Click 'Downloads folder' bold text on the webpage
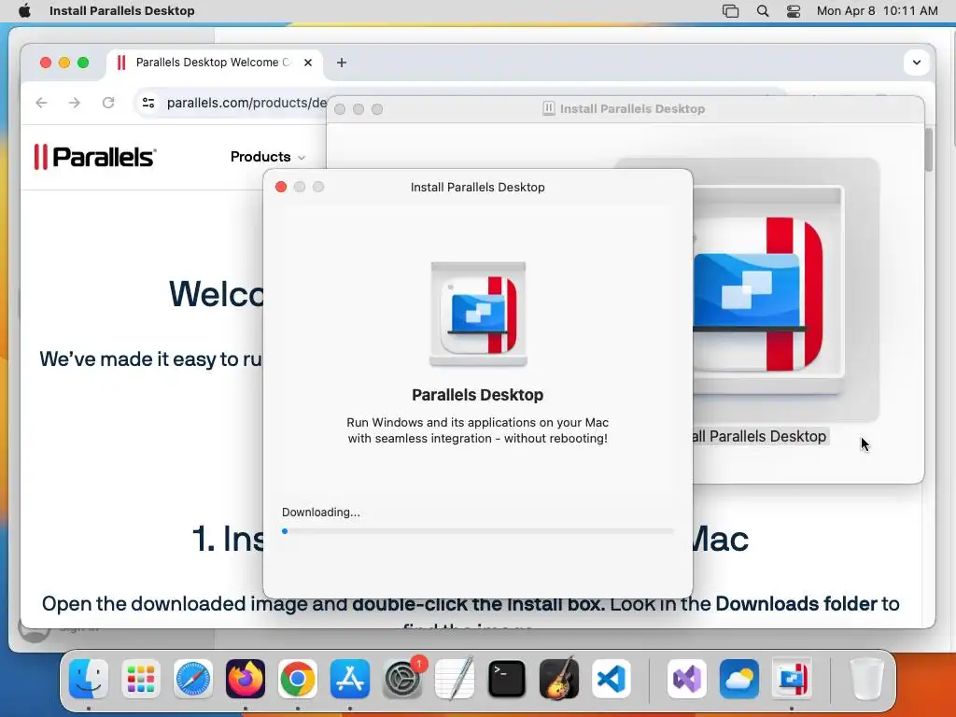The width and height of the screenshot is (956, 717). point(796,604)
